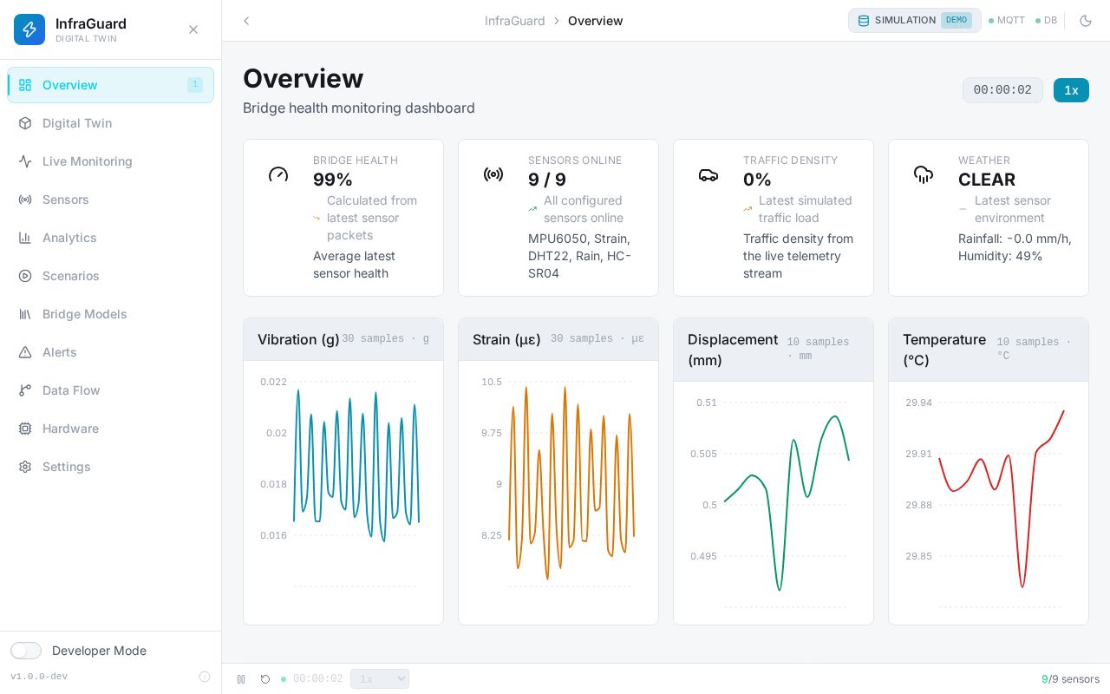Click the 9/9 sensors status text
Image resolution: width=1110 pixels, height=694 pixels.
coord(1070,679)
